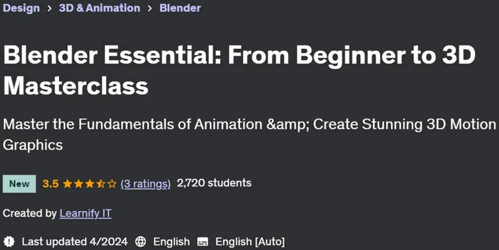Click chevron between Design and 3D & Animation

pyautogui.click(x=49, y=8)
